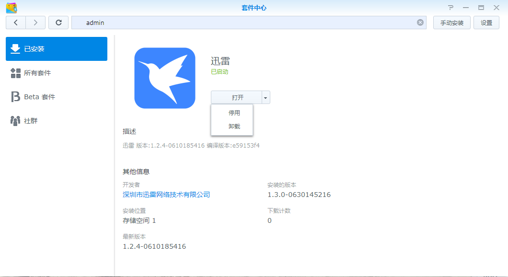Go forward with the right arrow button
The image size is (508, 277).
[35, 23]
